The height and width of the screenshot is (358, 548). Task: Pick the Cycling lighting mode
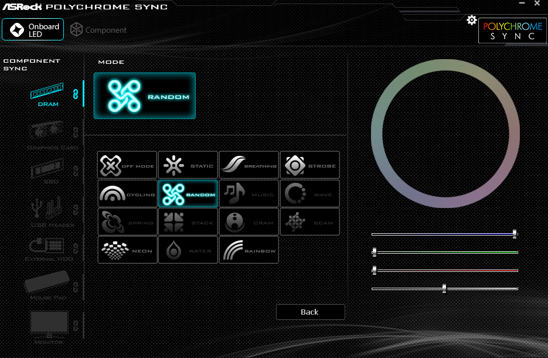click(x=127, y=194)
